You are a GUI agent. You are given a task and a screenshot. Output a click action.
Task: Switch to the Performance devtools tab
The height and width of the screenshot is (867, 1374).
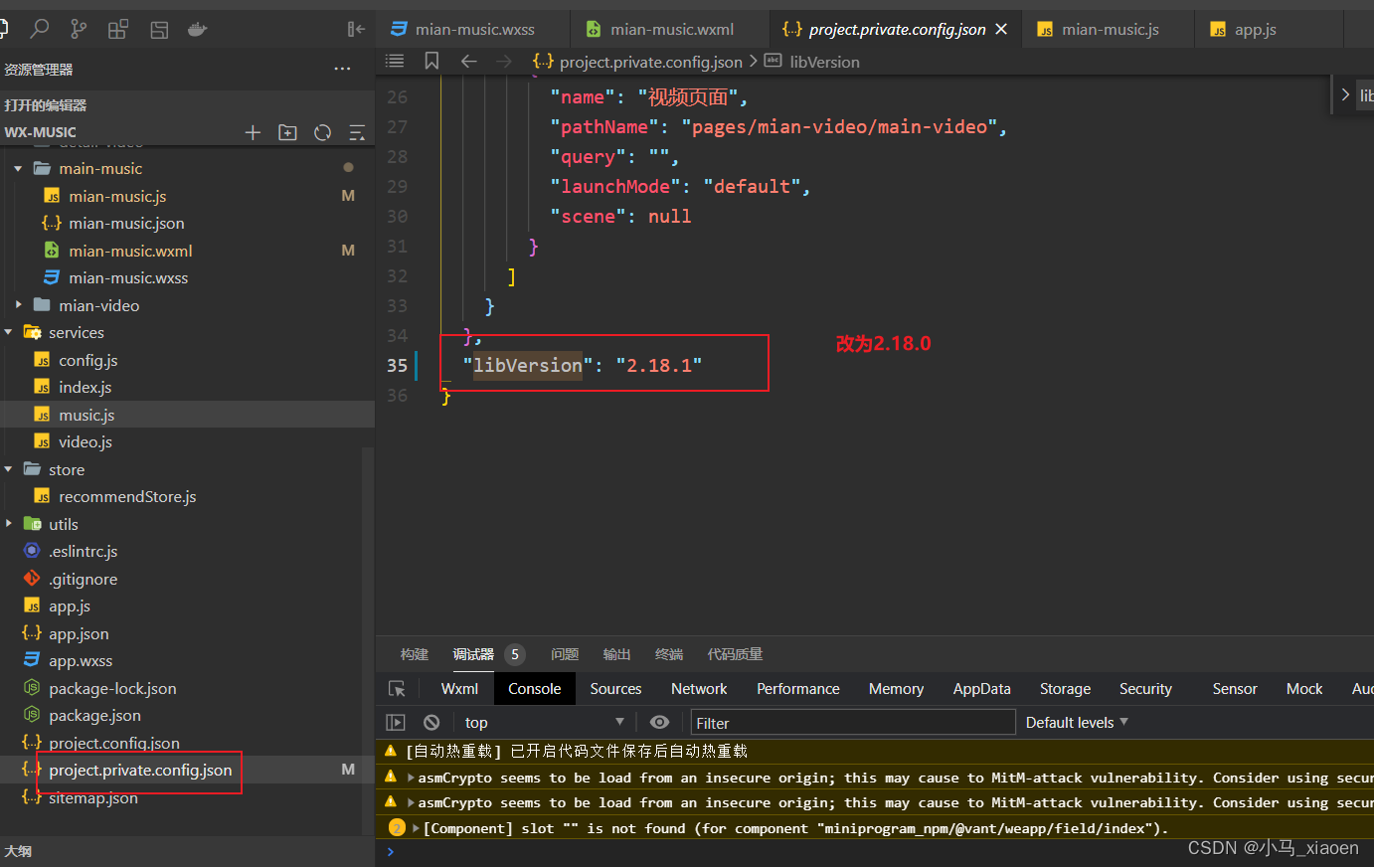click(798, 688)
